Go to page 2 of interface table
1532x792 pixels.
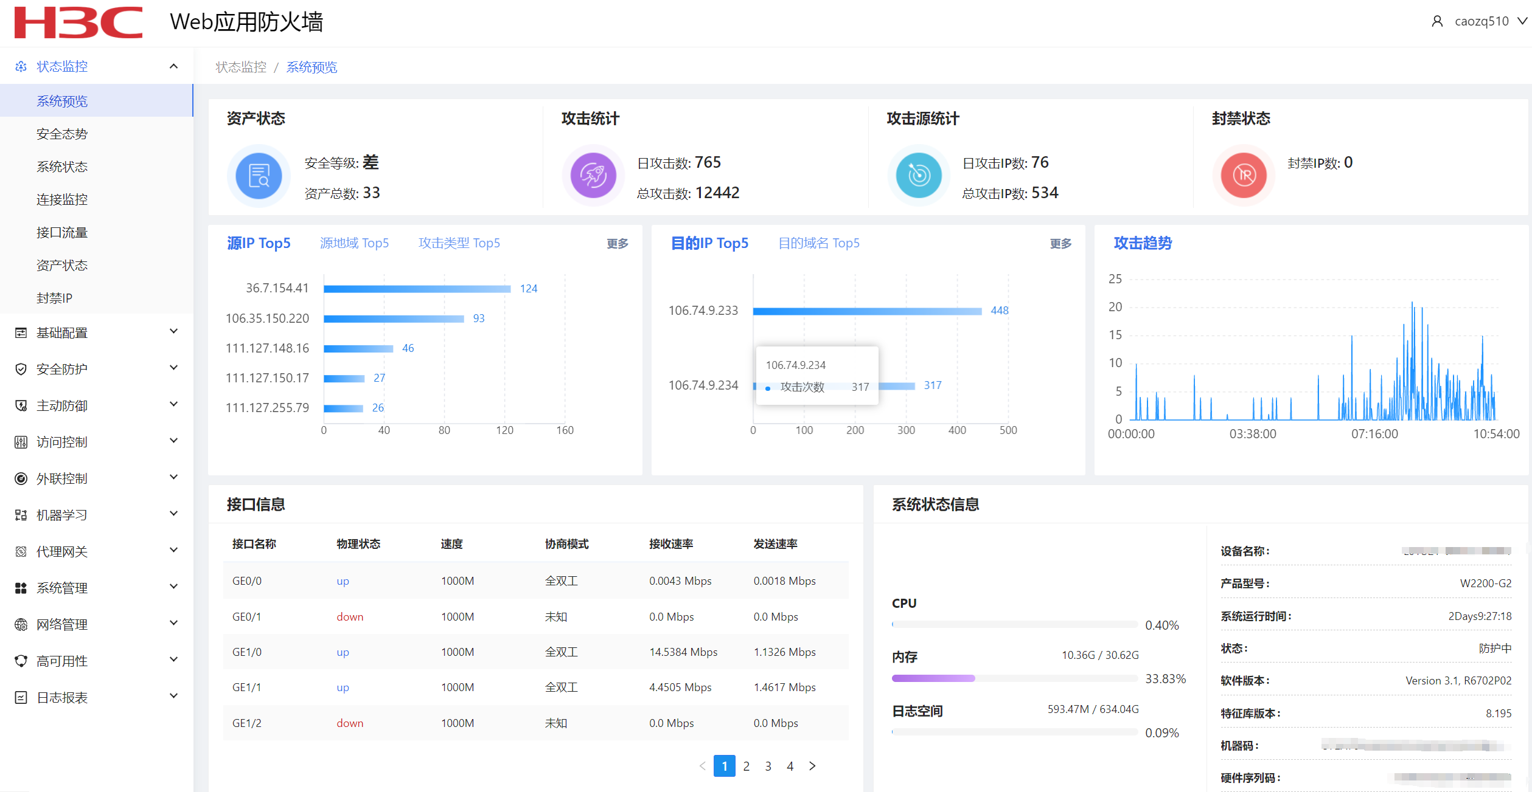(x=747, y=766)
